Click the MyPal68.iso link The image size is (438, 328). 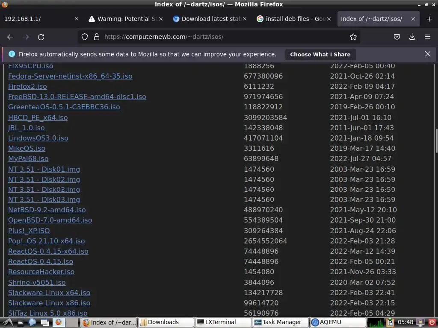click(28, 159)
